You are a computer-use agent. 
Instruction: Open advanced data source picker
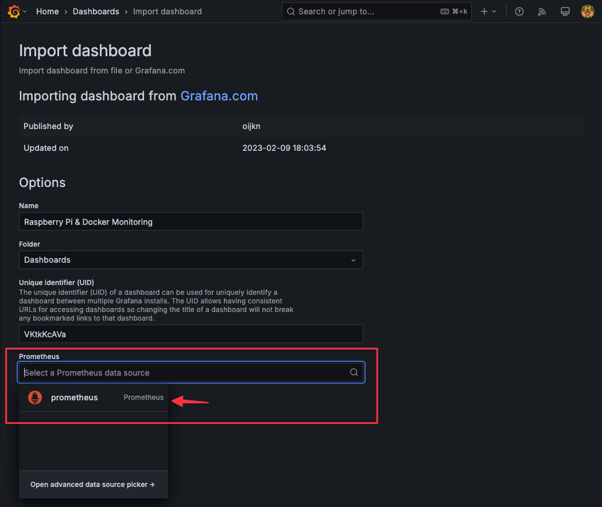coord(92,485)
